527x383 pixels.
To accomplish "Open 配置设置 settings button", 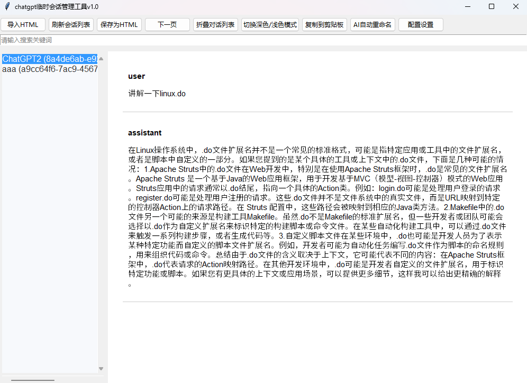I will [x=421, y=24].
